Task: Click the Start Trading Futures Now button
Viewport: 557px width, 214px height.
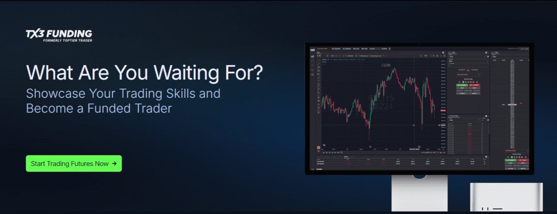Action: point(74,164)
